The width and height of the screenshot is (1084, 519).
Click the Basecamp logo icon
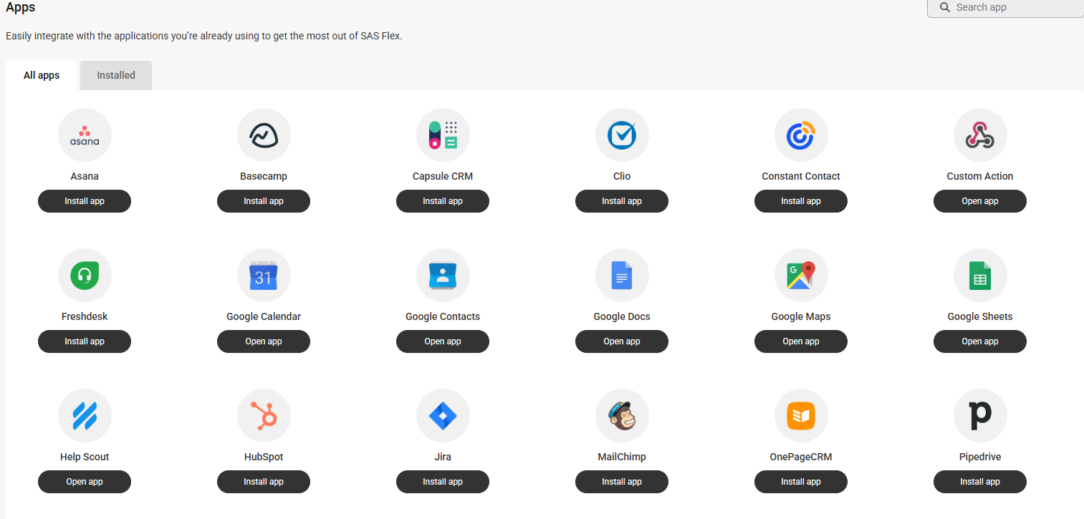(x=264, y=135)
